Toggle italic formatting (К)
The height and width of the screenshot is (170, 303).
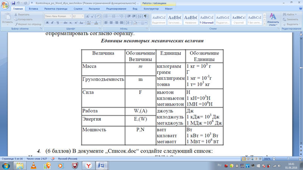coord(53,23)
